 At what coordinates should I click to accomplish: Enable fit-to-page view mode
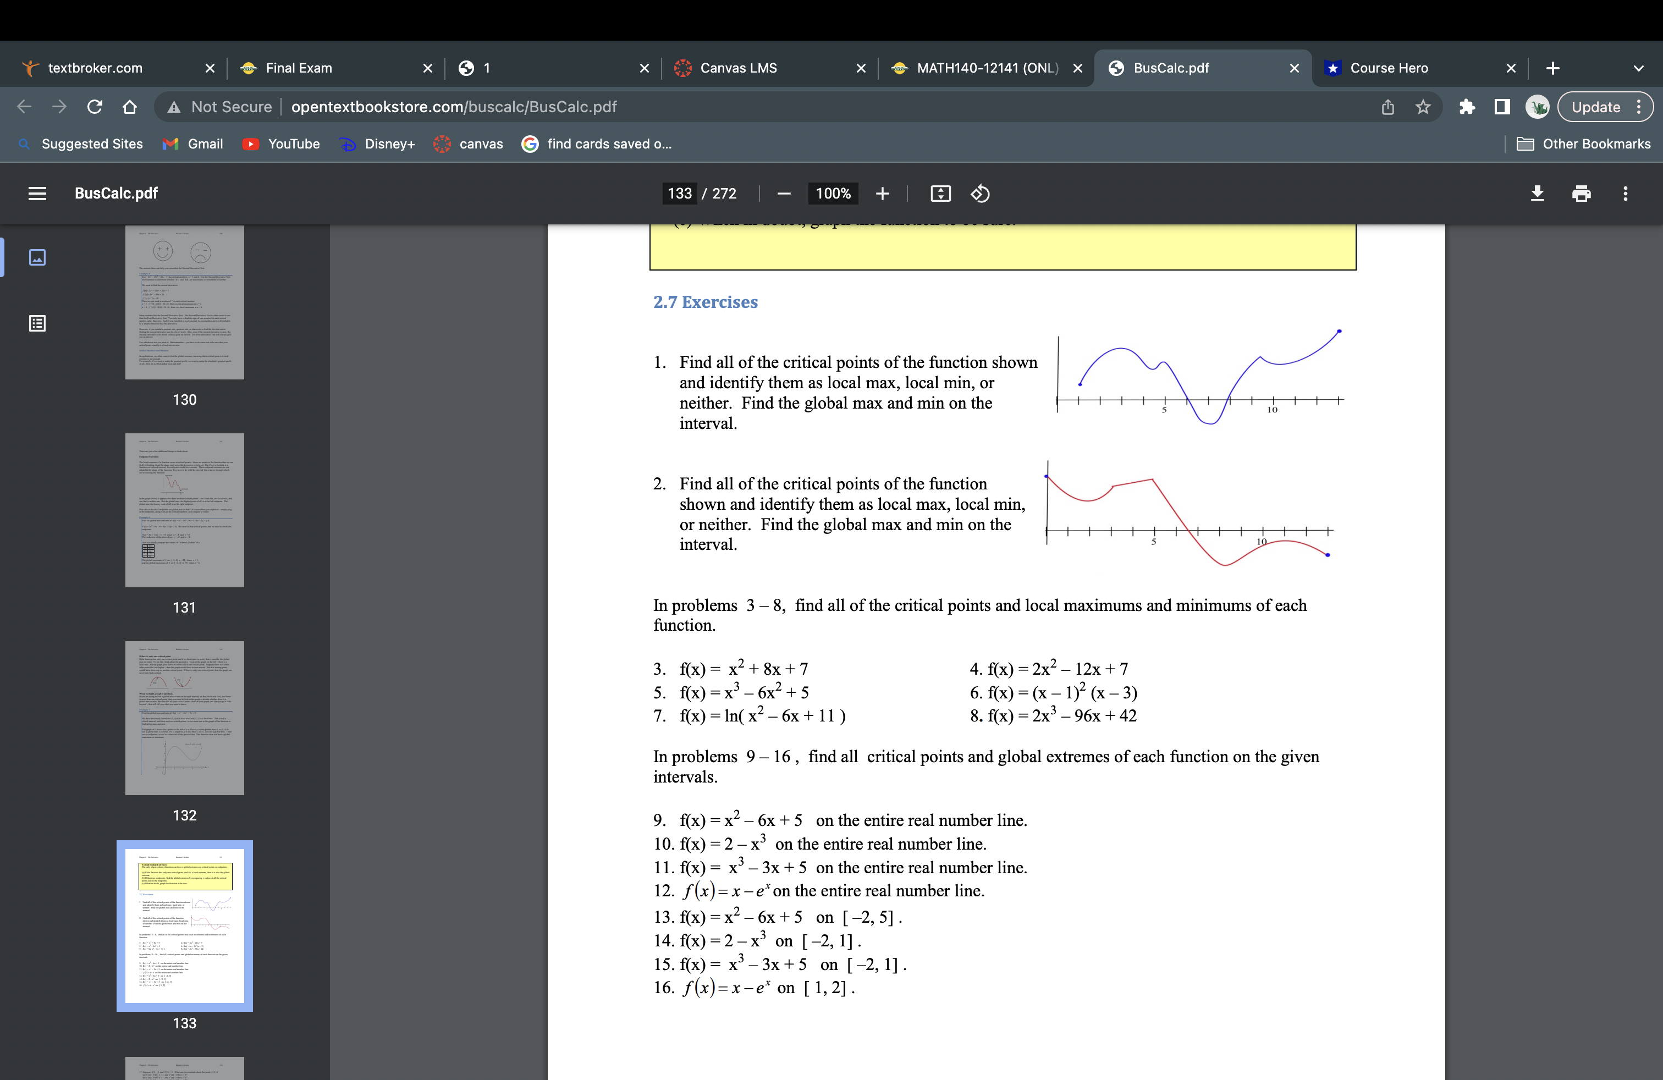[940, 194]
